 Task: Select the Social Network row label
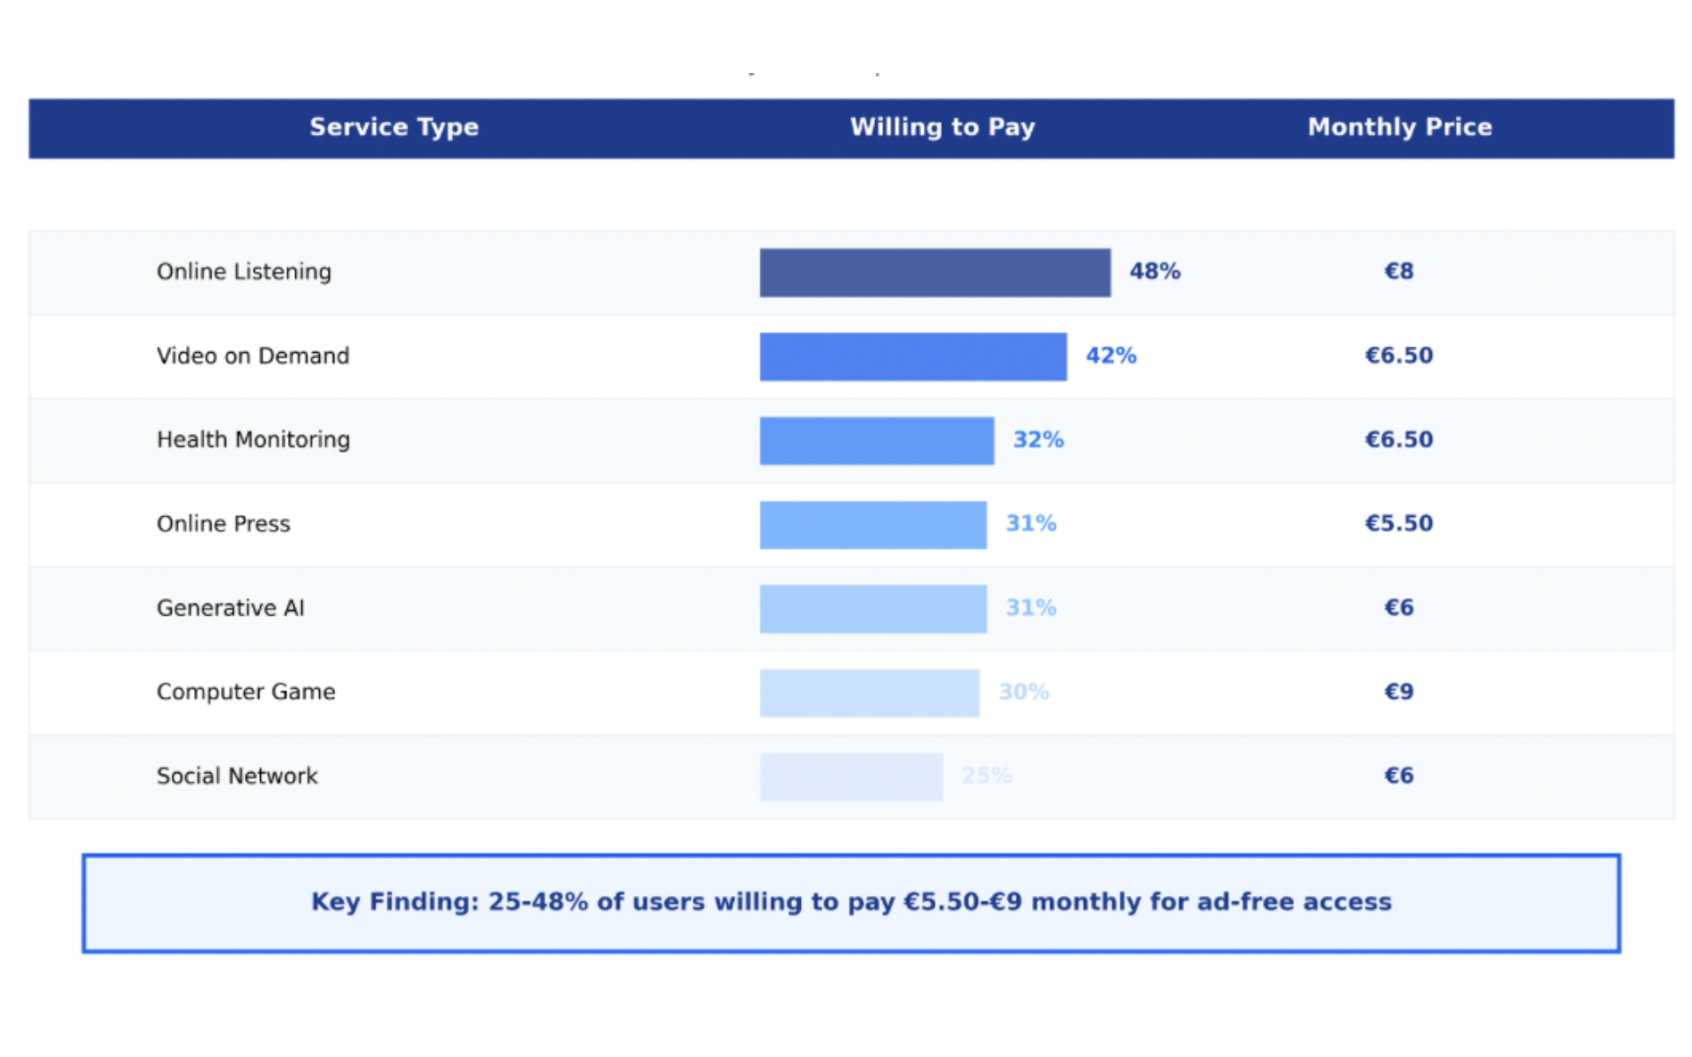coord(237,776)
